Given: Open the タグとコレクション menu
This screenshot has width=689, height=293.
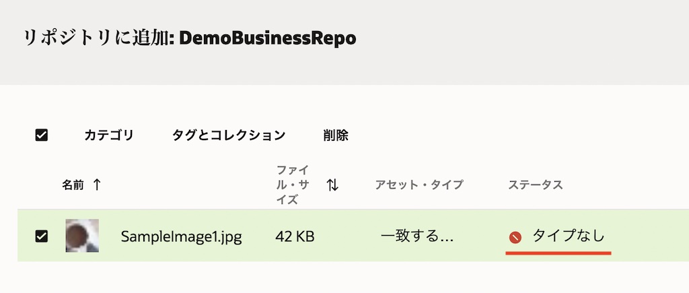Looking at the screenshot, I should coord(229,135).
